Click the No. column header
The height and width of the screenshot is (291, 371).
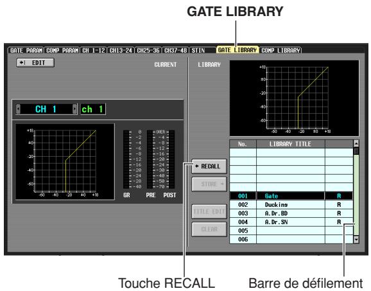coord(243,144)
